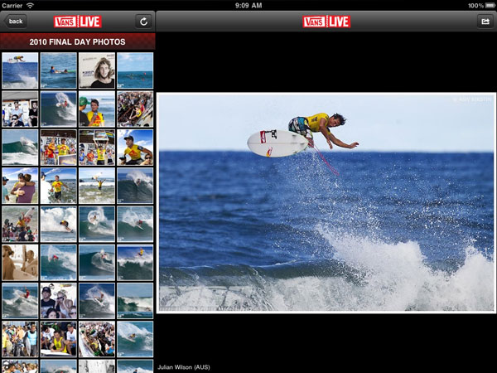Tap the Wi-Fi status icon

pos(31,5)
